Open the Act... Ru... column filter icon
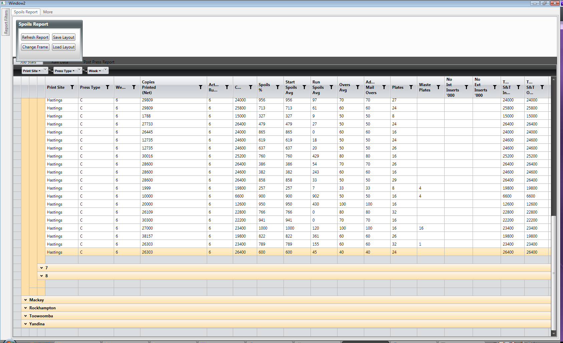563x343 pixels. pyautogui.click(x=227, y=87)
